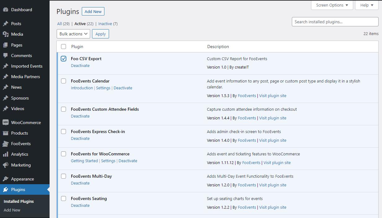This screenshot has width=382, height=218.
Task: Open the Bulk actions dropdown
Action: click(73, 34)
